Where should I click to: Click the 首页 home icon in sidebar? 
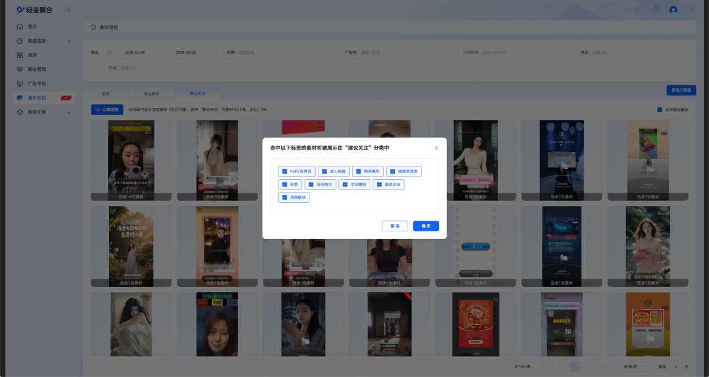coord(20,27)
